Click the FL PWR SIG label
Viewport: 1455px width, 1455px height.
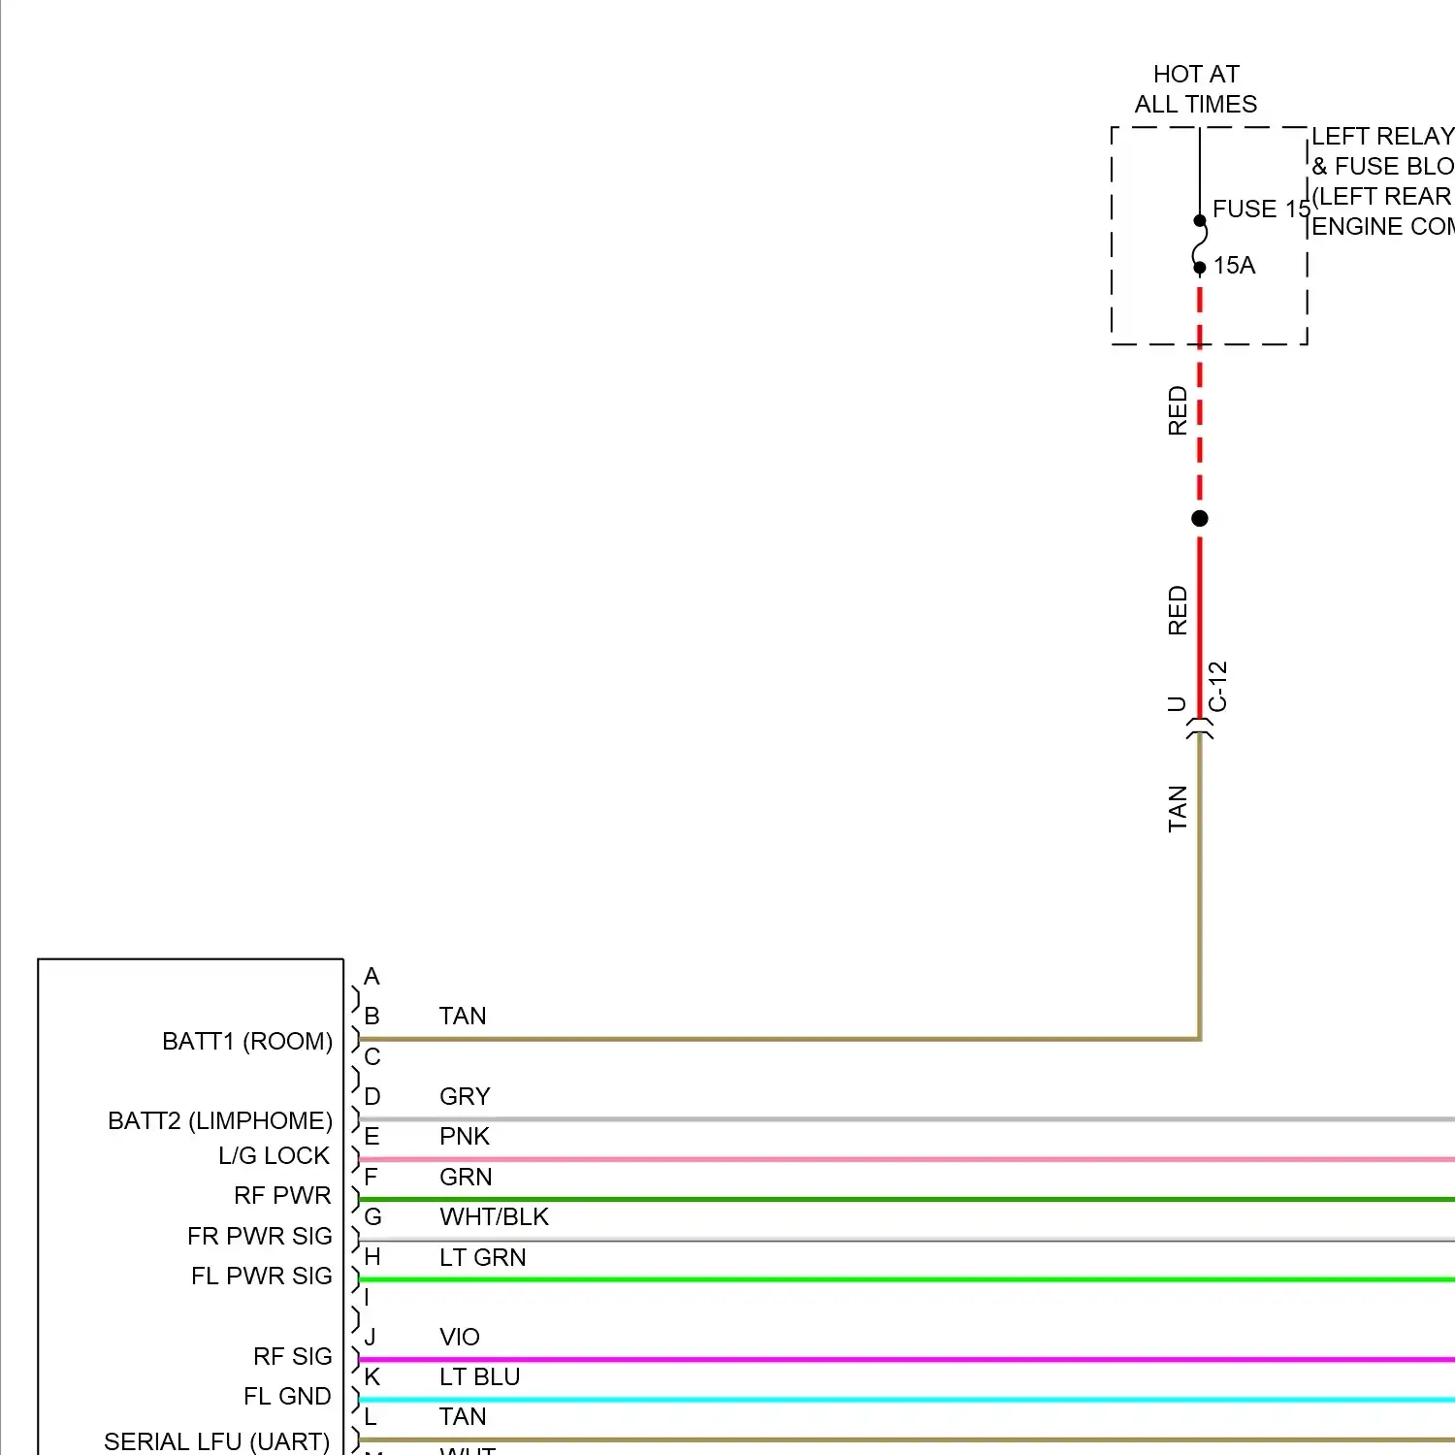coord(262,1276)
